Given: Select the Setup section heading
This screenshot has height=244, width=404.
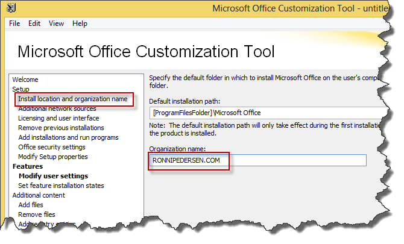Looking at the screenshot, I should pos(21,89).
